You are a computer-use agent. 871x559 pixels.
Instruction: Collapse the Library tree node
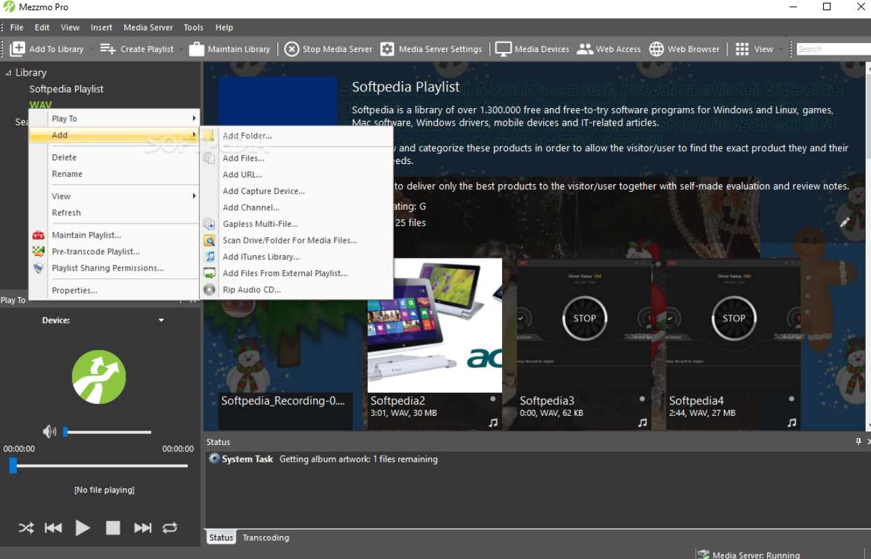pyautogui.click(x=8, y=72)
